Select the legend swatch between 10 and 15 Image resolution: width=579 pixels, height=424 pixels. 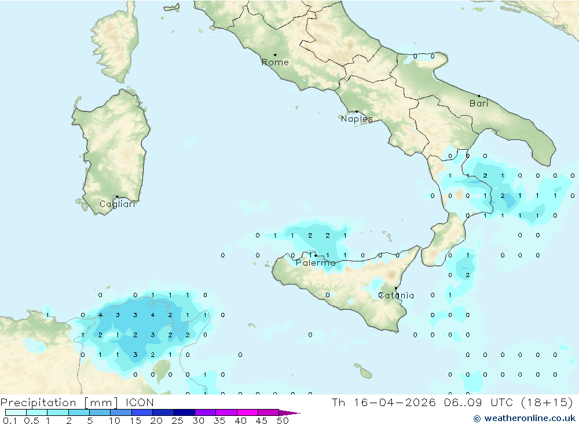[121, 412]
